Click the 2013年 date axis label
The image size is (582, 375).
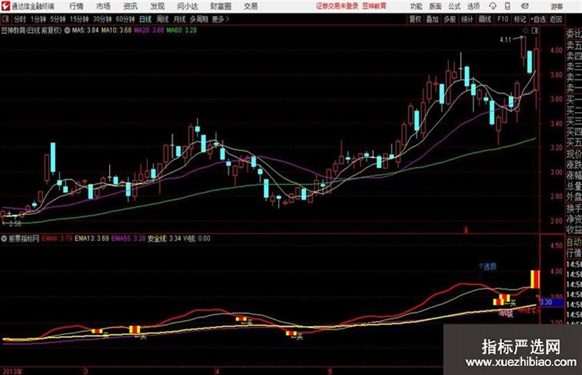point(12,371)
